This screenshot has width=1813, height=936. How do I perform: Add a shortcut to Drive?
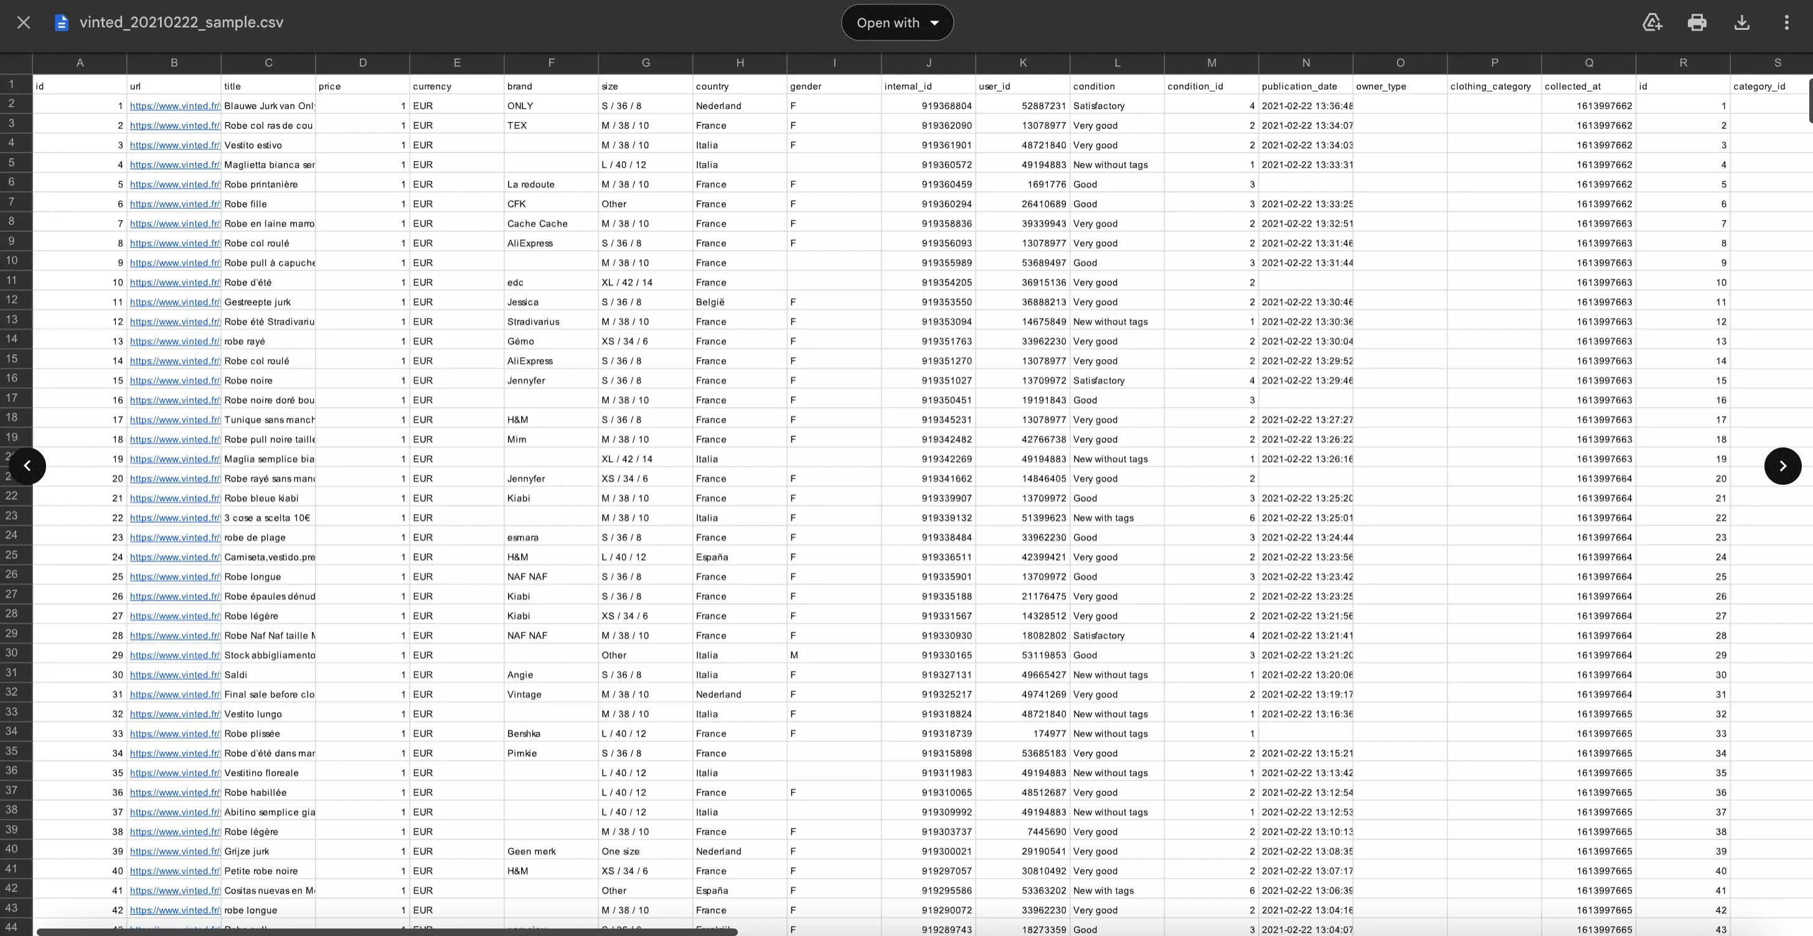(1652, 22)
